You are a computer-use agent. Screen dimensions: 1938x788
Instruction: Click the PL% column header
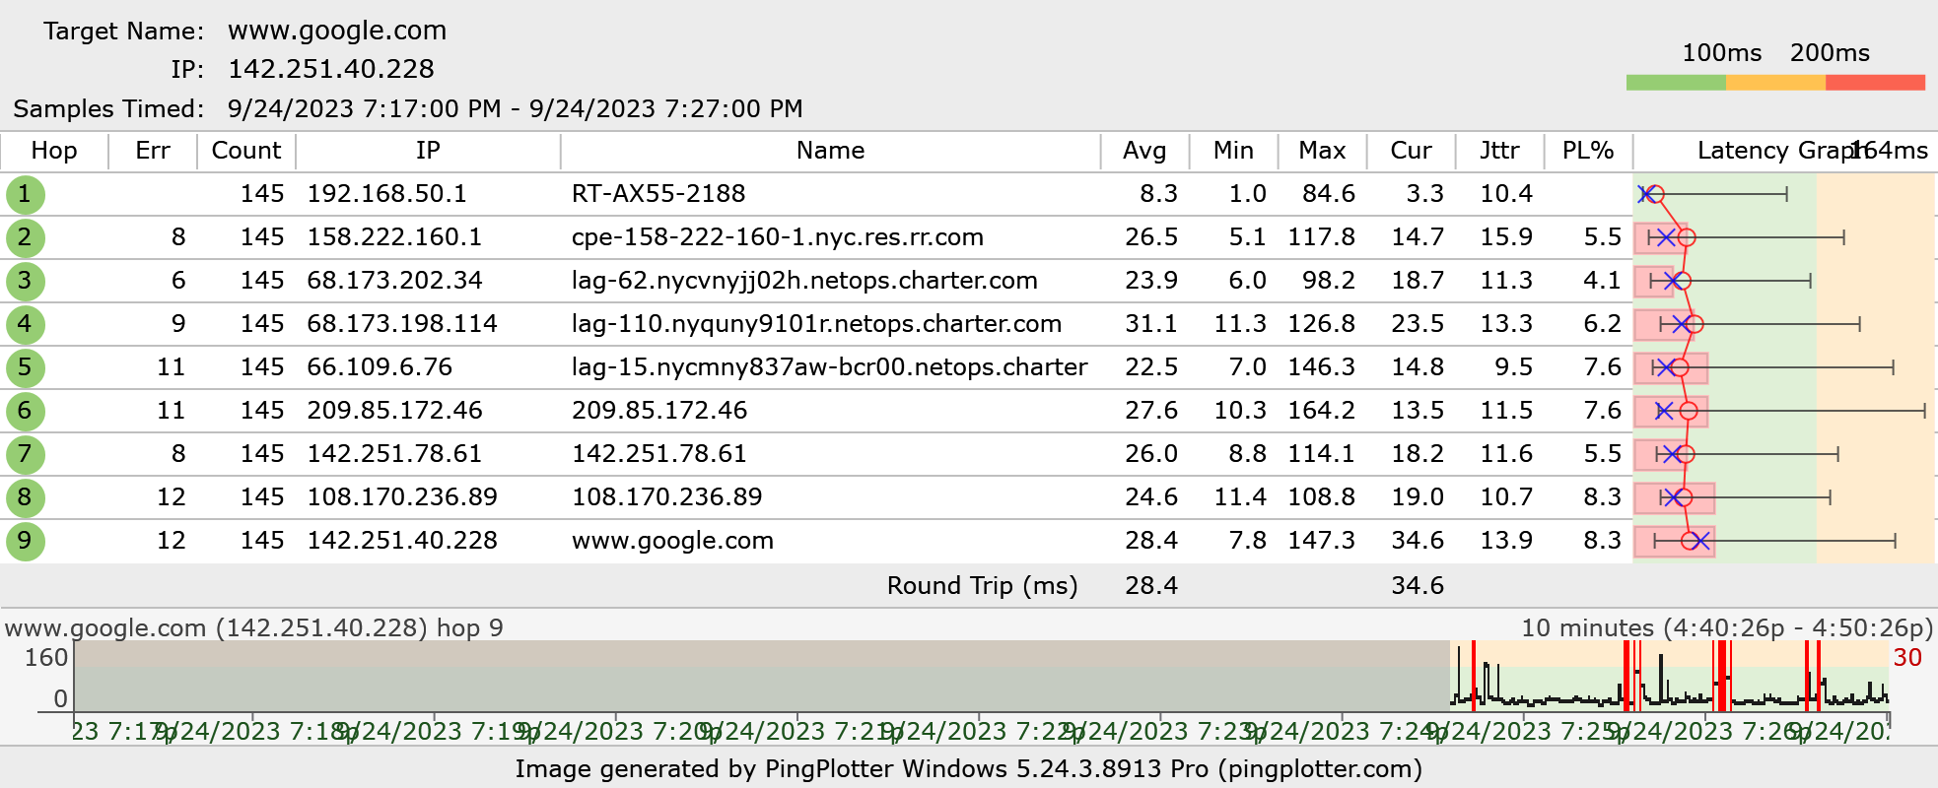pos(1587,151)
